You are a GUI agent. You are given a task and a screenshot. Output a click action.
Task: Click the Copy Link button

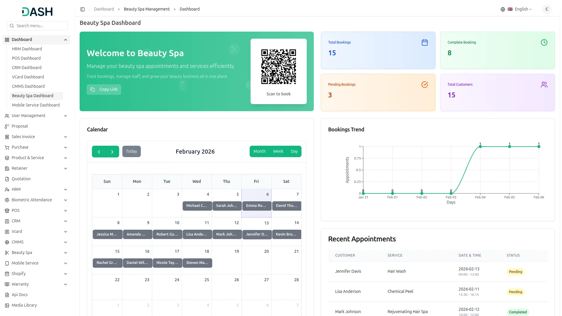104,90
